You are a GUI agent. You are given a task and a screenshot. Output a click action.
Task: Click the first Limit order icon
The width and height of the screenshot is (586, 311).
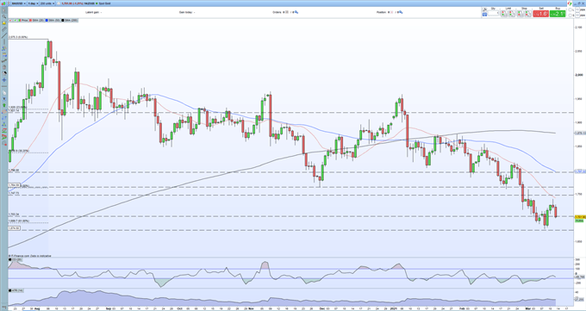coord(504,14)
